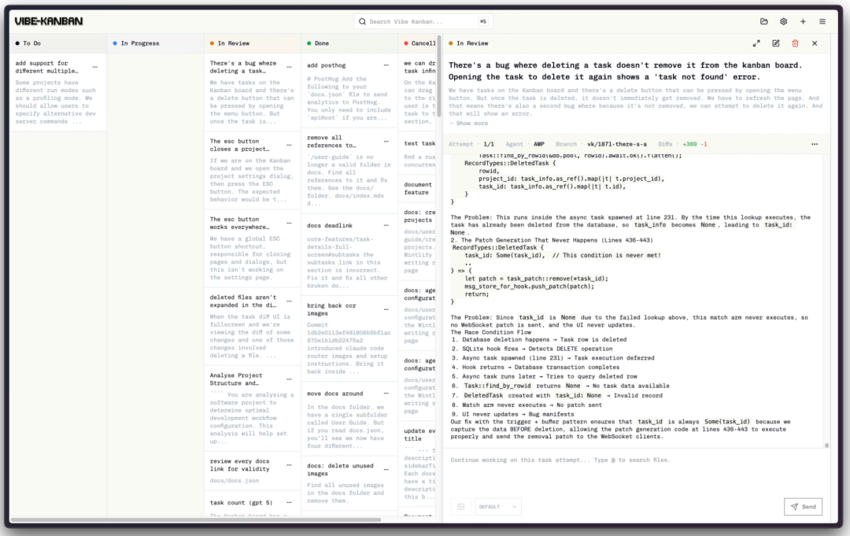850x536 pixels.
Task: Expand task panel to fullscreen
Action: (756, 43)
